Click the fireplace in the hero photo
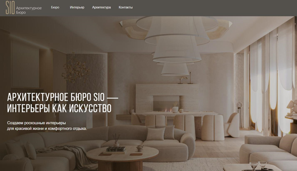 coord(166,104)
